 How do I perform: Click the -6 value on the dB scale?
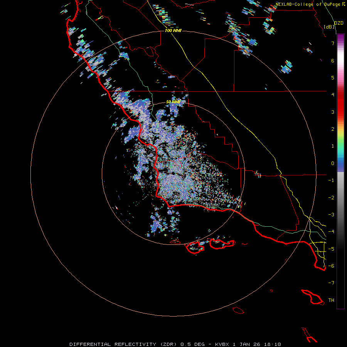(x=331, y=266)
